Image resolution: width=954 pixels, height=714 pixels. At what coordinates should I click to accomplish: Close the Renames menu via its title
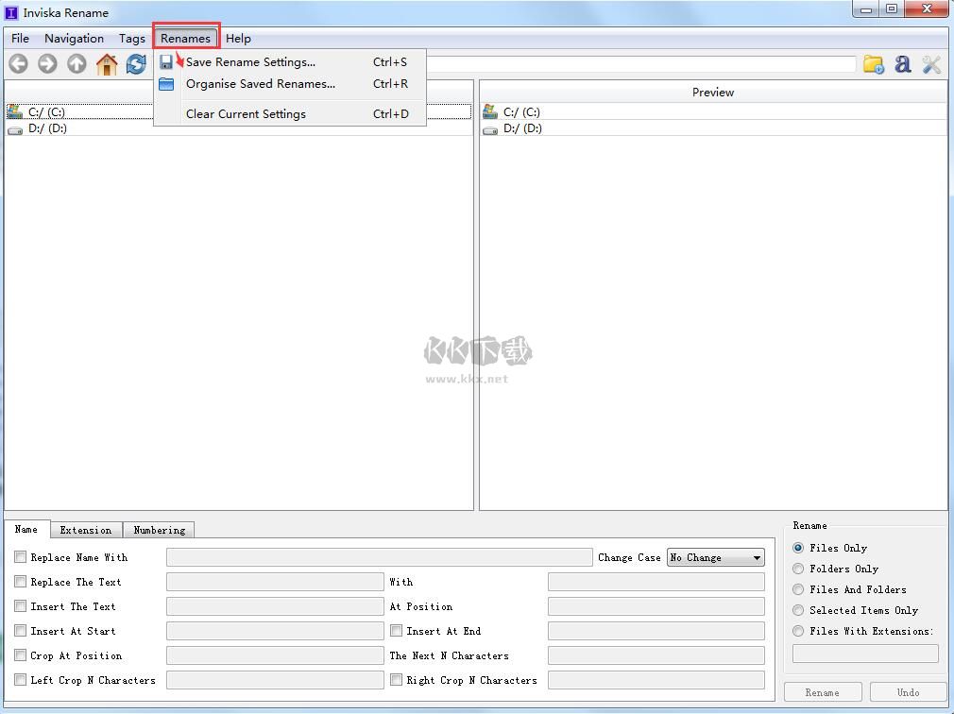(x=185, y=39)
